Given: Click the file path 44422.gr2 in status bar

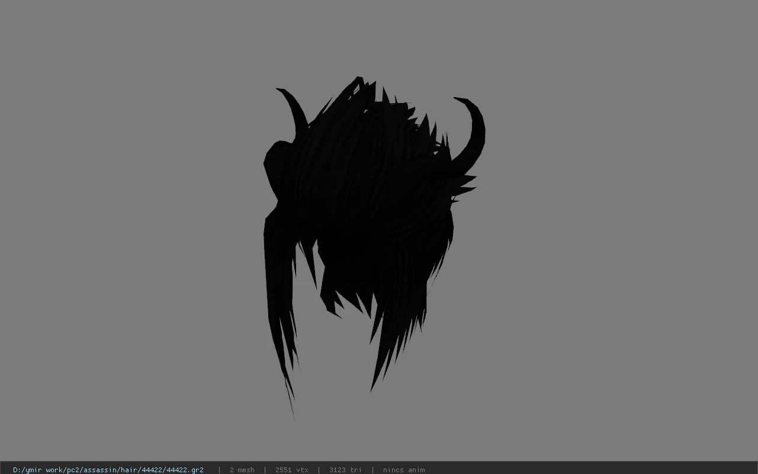Looking at the screenshot, I should click(x=108, y=470).
